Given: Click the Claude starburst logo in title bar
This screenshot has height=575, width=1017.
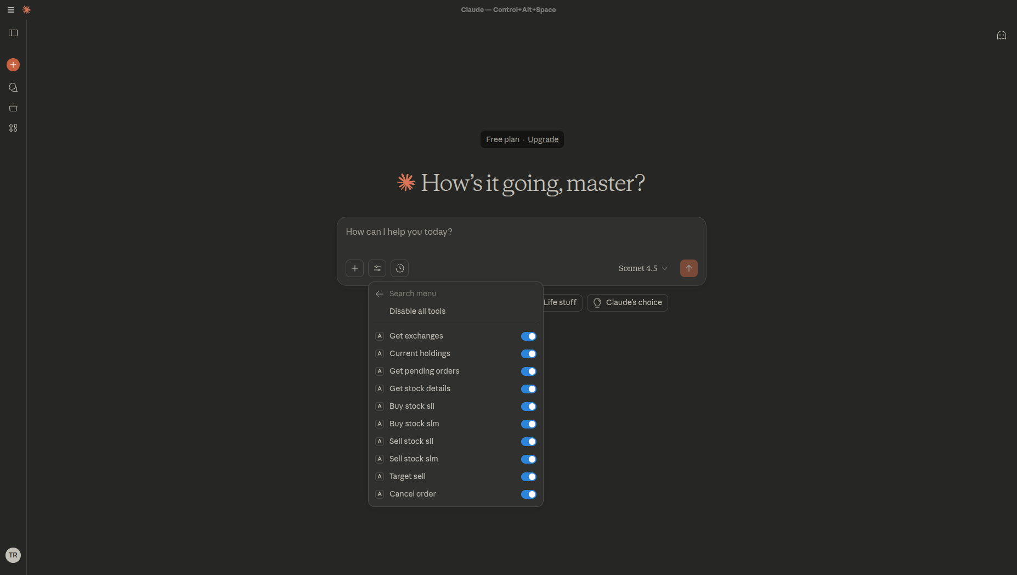Looking at the screenshot, I should pyautogui.click(x=26, y=10).
